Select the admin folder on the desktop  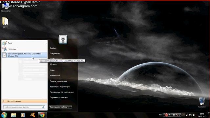(6, 23)
